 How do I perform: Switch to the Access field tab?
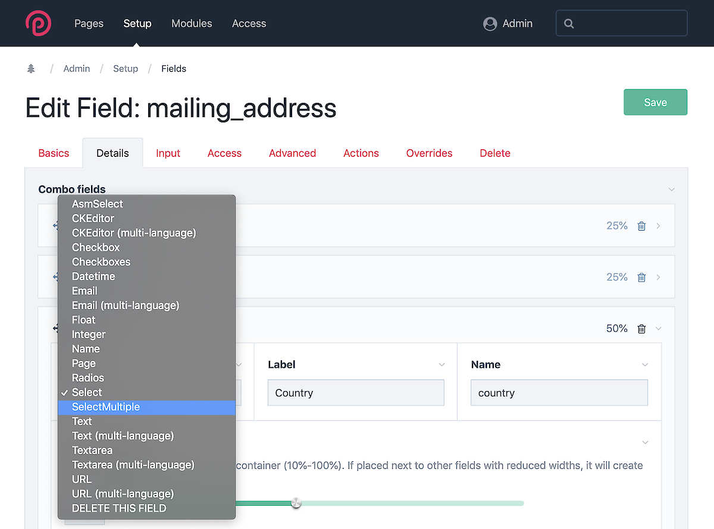coord(224,153)
